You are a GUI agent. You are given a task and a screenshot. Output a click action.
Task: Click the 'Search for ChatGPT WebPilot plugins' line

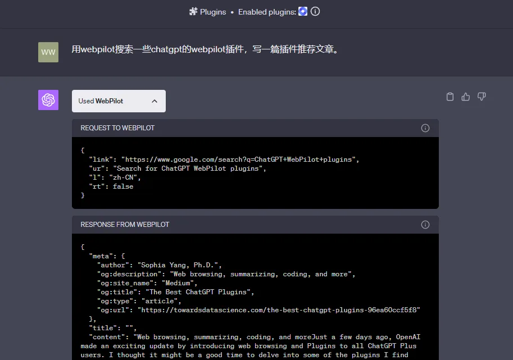pos(178,168)
